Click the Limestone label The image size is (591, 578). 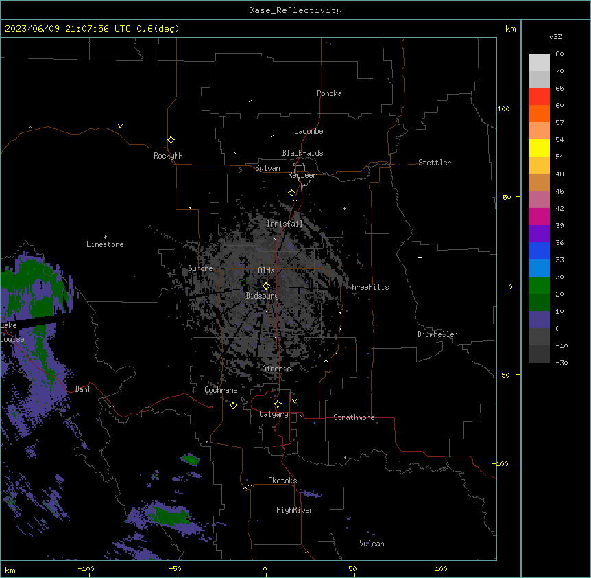click(105, 244)
